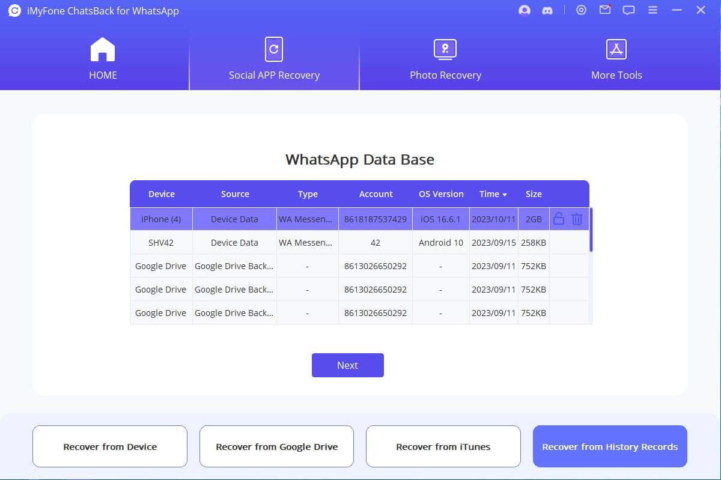Click the table's vertical scrollbar thumb
The width and height of the screenshot is (721, 480).
pyautogui.click(x=591, y=229)
